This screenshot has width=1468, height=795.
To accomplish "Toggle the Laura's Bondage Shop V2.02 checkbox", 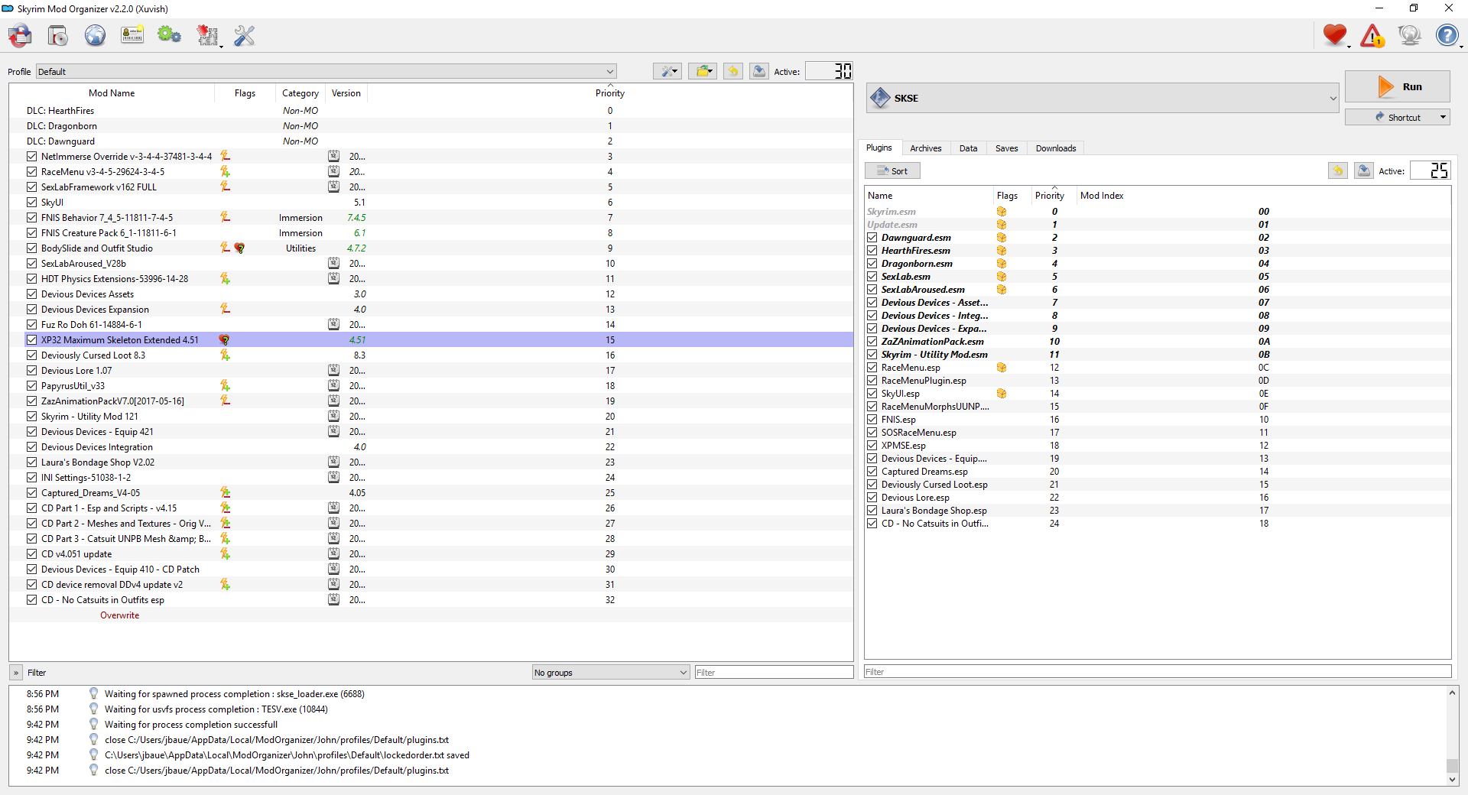I will tap(31, 462).
